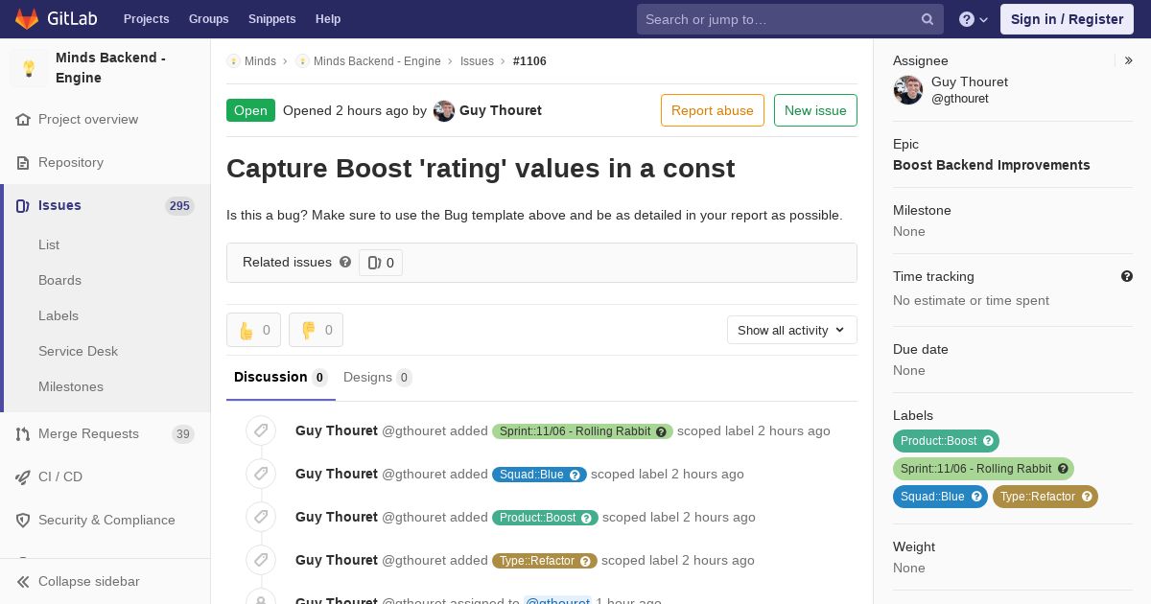Click the Issues count badge 295
The image size is (1151, 604).
point(179,206)
